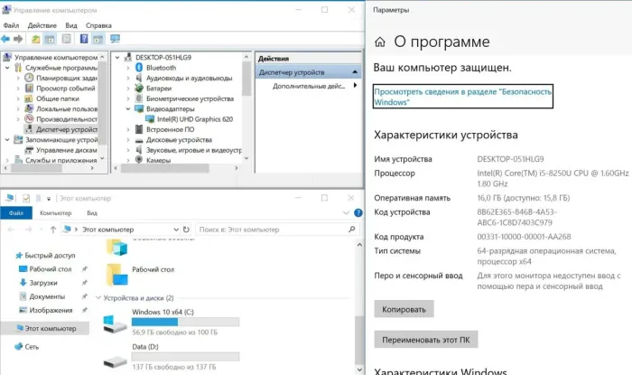Image resolution: width=632 pixels, height=375 pixels.
Task: Select the Intel(R) UHD Graphics 620 adapter
Action: click(196, 117)
